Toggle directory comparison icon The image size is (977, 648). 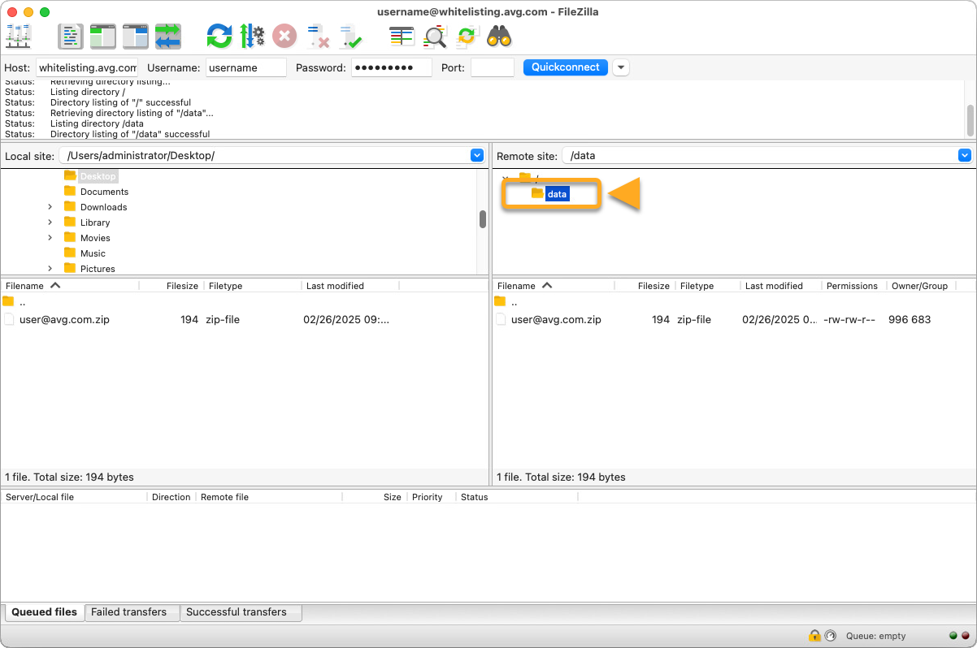436,37
